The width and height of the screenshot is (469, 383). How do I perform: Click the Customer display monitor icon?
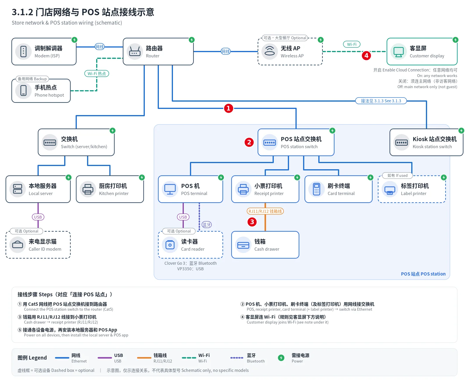pos(399,52)
